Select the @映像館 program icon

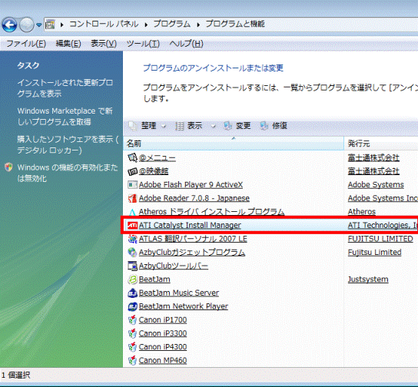pos(132,171)
